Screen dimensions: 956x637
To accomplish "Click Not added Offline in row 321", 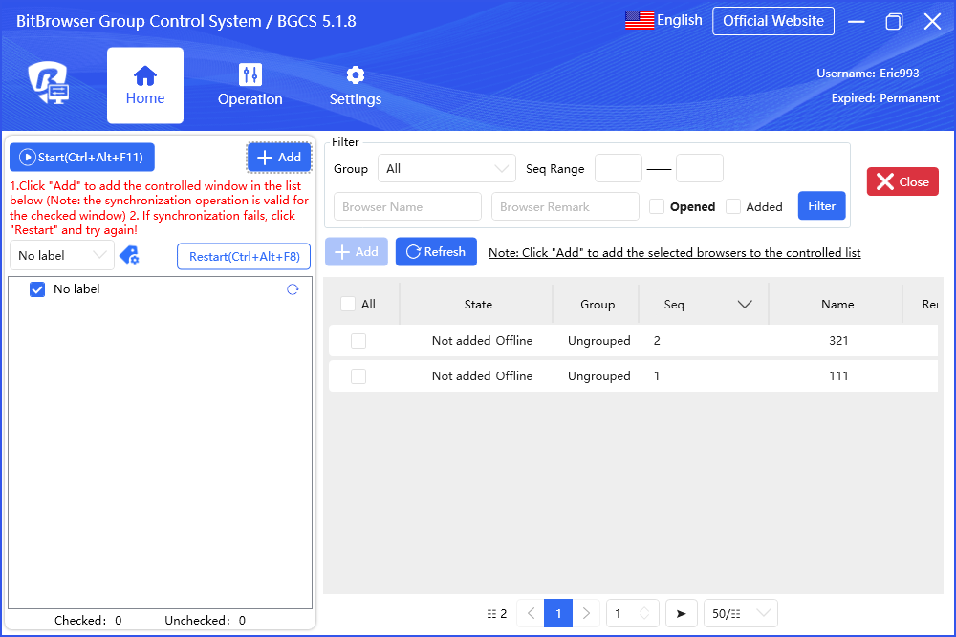I will coord(482,340).
